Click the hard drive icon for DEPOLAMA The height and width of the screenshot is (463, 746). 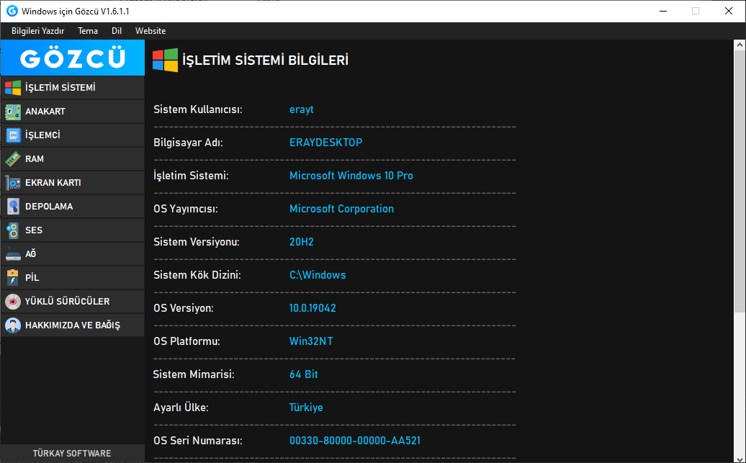pyautogui.click(x=13, y=207)
